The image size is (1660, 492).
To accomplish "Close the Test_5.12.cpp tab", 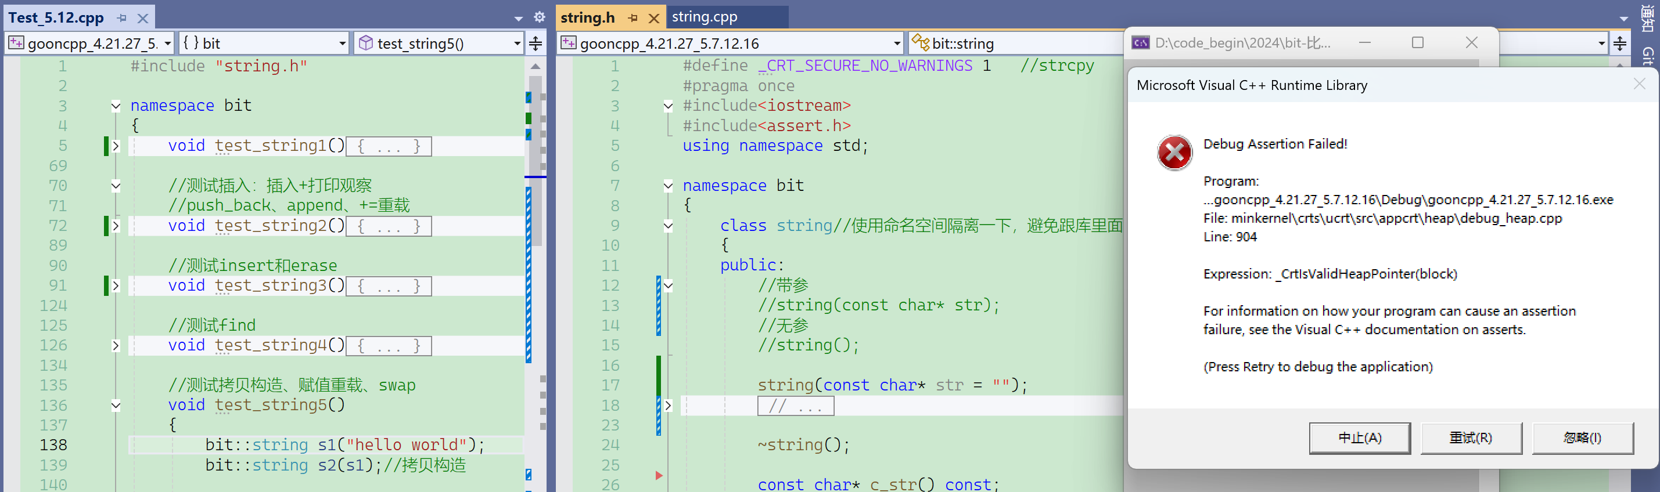I will [x=143, y=18].
